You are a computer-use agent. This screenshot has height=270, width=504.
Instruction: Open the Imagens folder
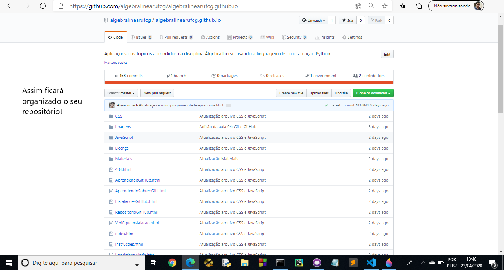[123, 127]
